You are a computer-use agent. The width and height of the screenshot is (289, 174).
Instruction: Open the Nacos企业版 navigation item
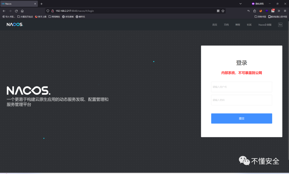265,25
